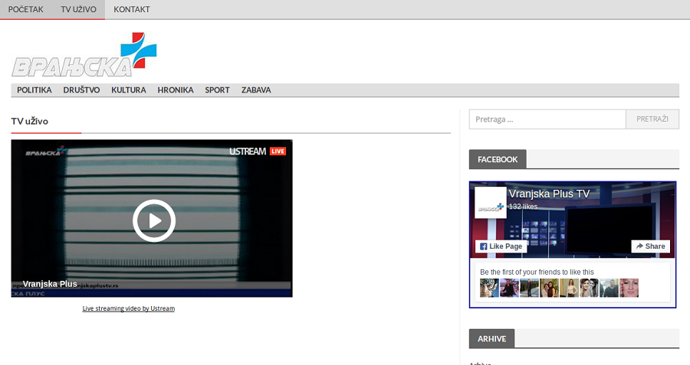Image resolution: width=690 pixels, height=365 pixels.
Task: Select the TV UŽIVO top tab
Action: pos(78,9)
